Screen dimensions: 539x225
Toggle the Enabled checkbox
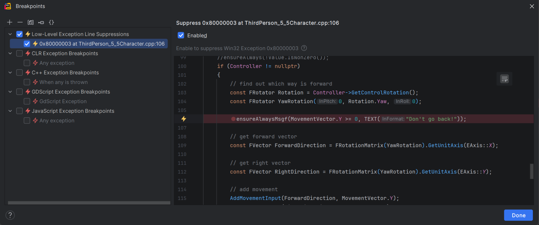(x=181, y=35)
